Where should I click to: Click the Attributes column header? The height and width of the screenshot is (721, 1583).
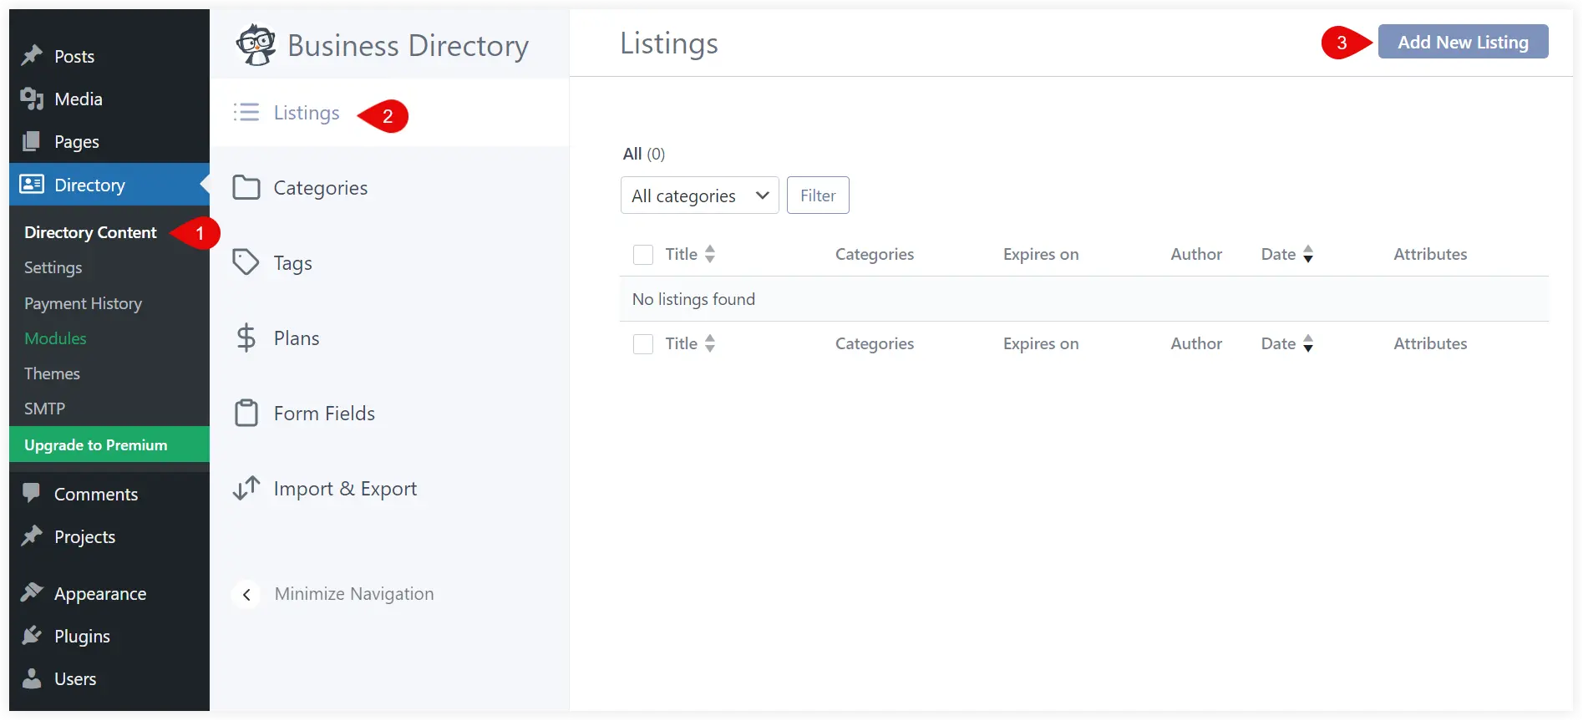(x=1430, y=254)
